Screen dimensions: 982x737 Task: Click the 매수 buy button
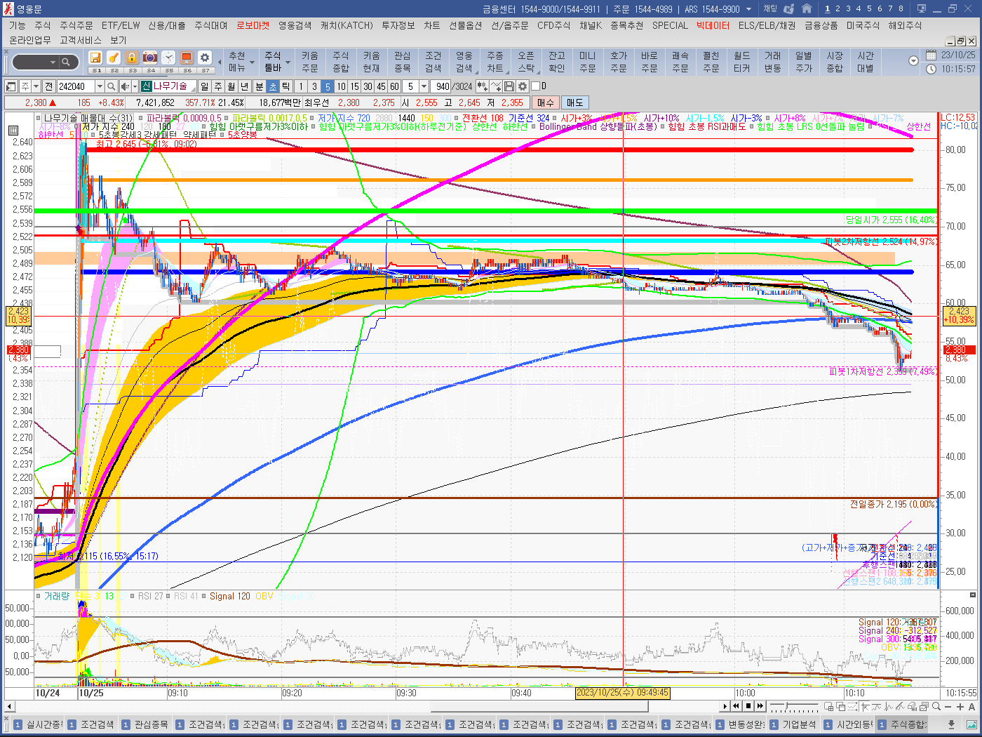[546, 102]
